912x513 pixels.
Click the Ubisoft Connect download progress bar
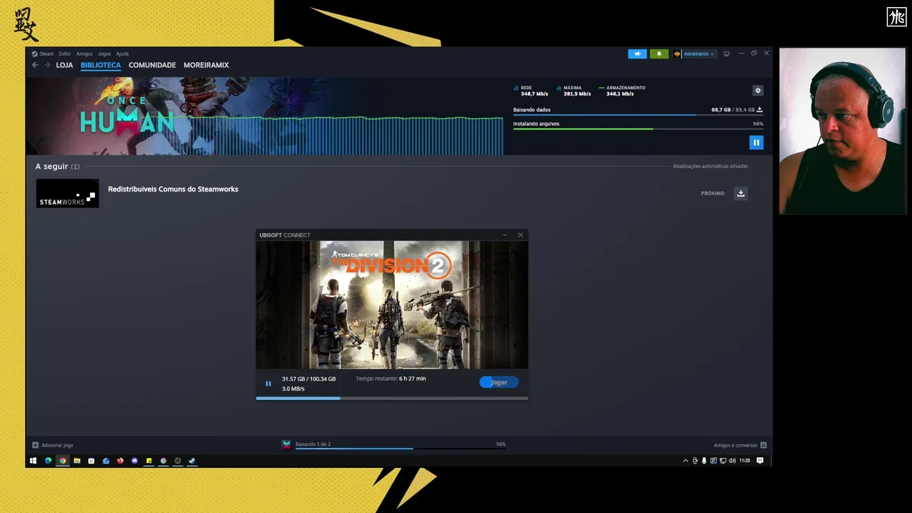(x=392, y=398)
